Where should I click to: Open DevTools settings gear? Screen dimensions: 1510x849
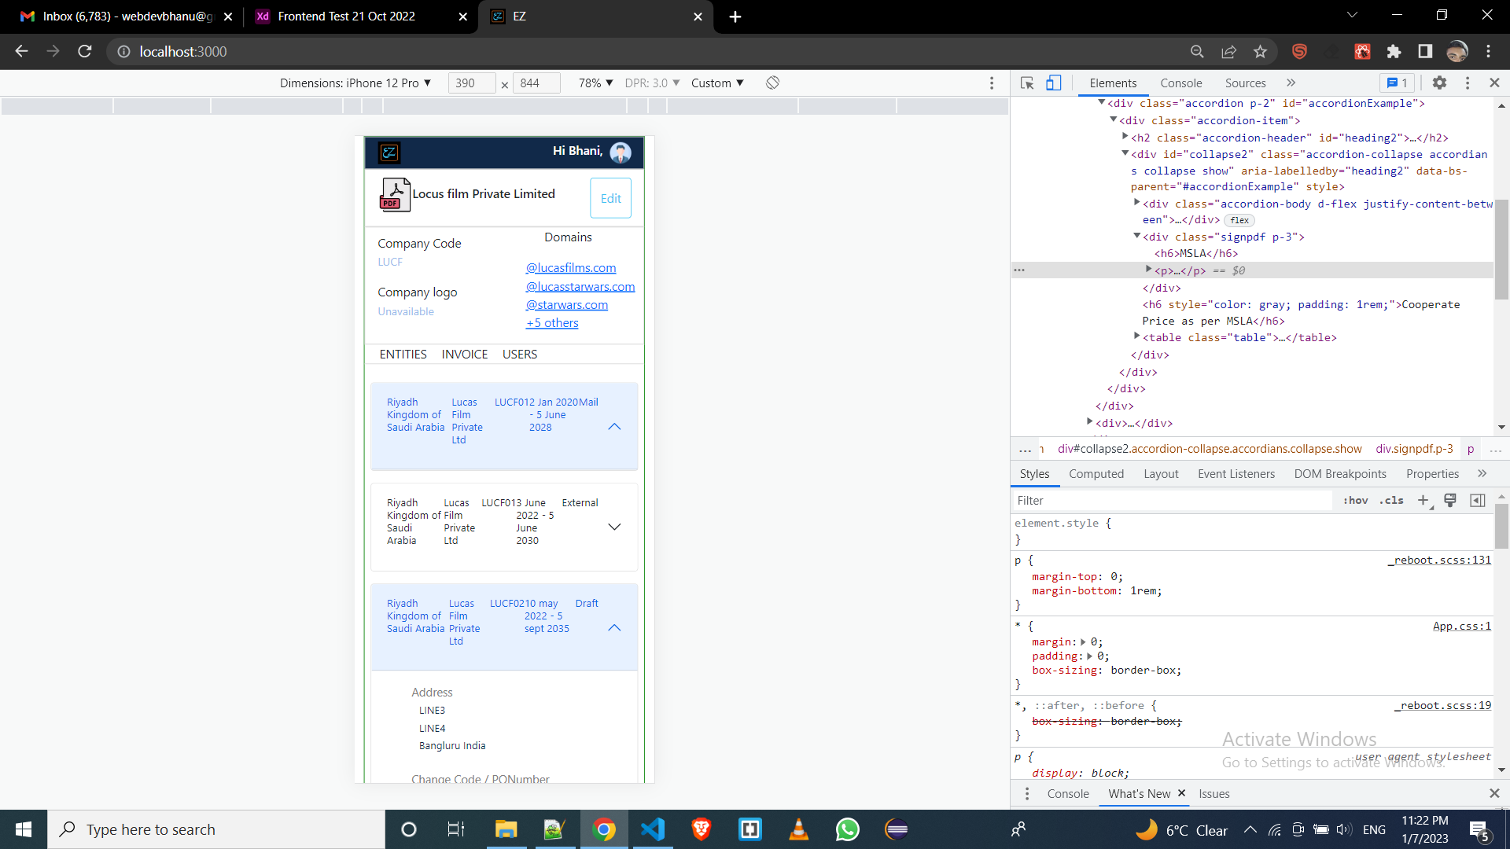1439,83
